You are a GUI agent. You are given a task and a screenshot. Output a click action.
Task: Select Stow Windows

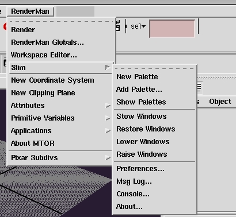[x=154, y=117]
